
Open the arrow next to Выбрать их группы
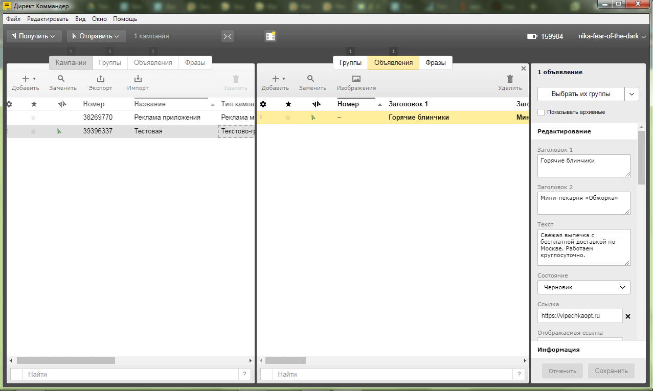tap(632, 94)
